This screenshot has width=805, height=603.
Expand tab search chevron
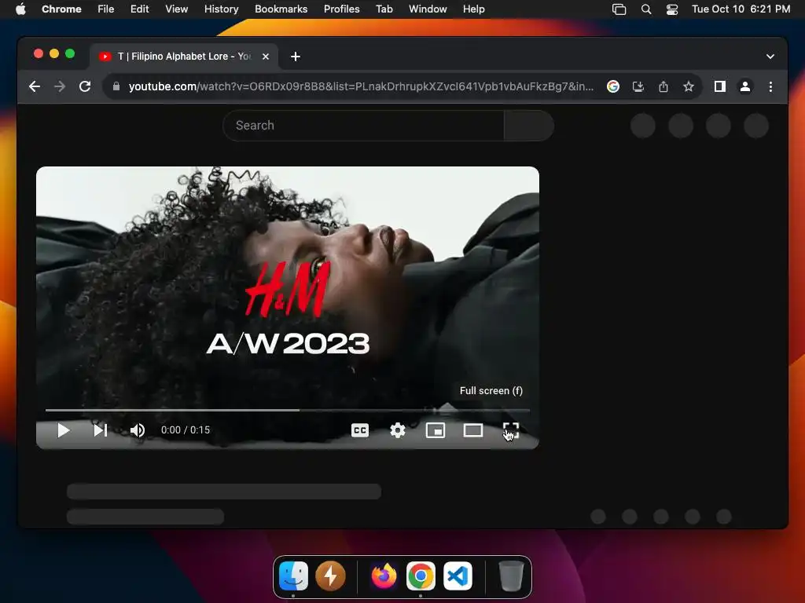coord(770,57)
